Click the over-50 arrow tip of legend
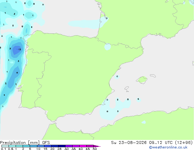The height and width of the screenshot is (150, 194). pyautogui.click(x=97, y=146)
